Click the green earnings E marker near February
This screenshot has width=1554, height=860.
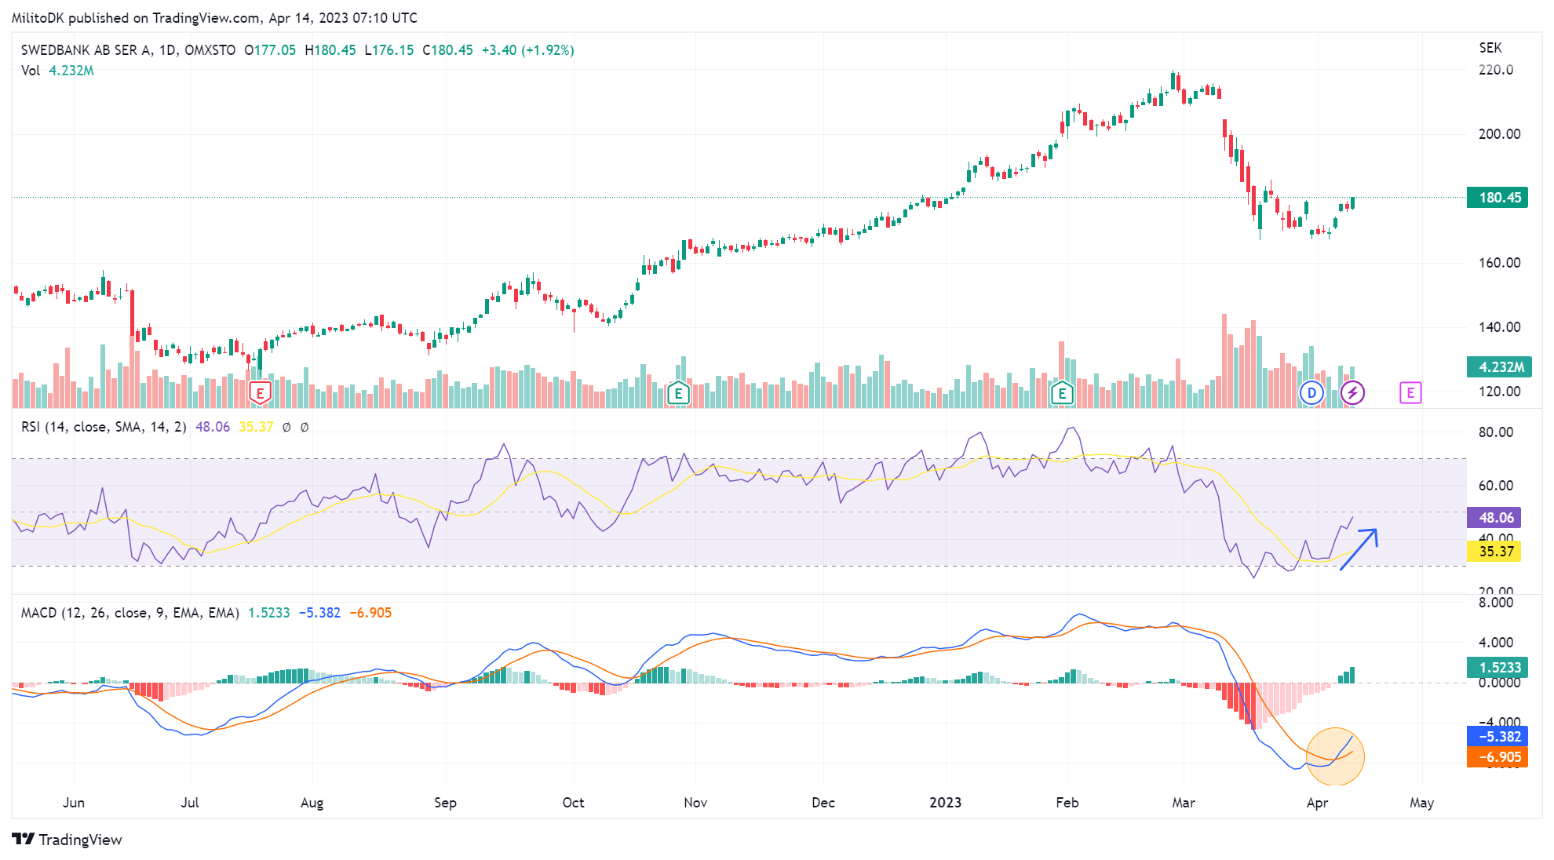[1062, 393]
